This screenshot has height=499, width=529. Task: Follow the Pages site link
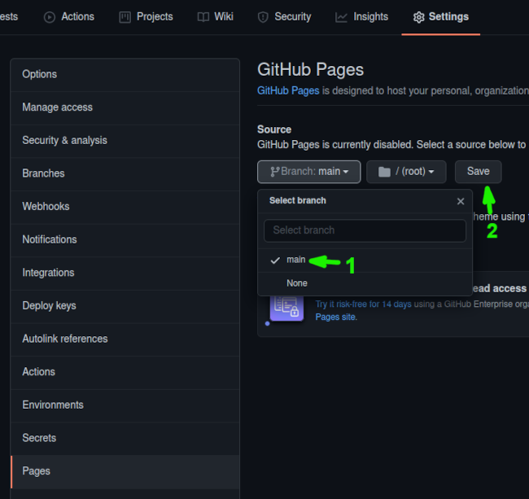click(x=335, y=317)
